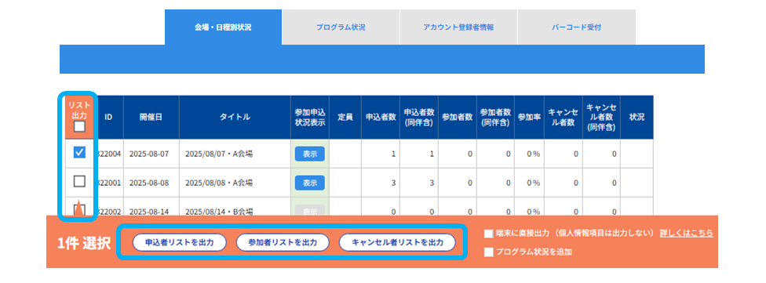Open the 会場・日程別状況 tab

pos(223,27)
